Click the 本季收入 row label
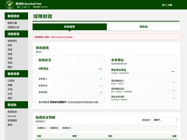This screenshot has height=140, width=187. click(x=43, y=79)
